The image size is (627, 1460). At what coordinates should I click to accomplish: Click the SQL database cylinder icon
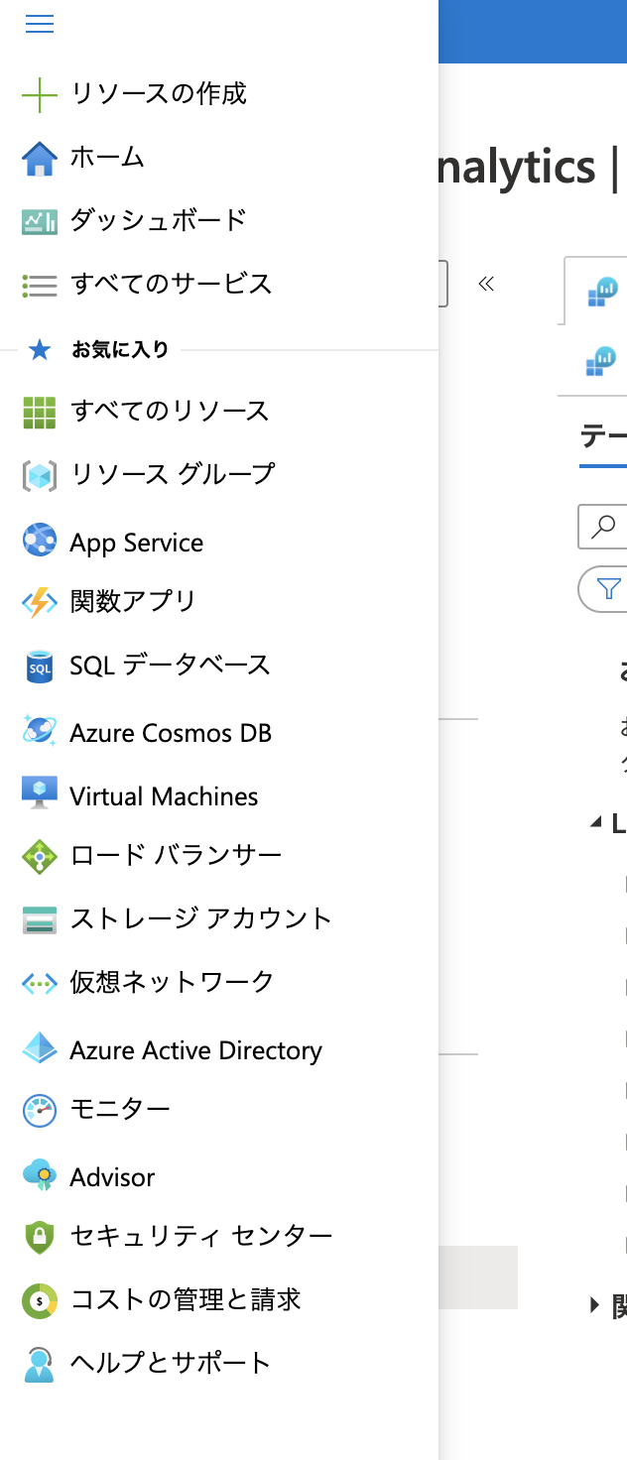point(40,667)
